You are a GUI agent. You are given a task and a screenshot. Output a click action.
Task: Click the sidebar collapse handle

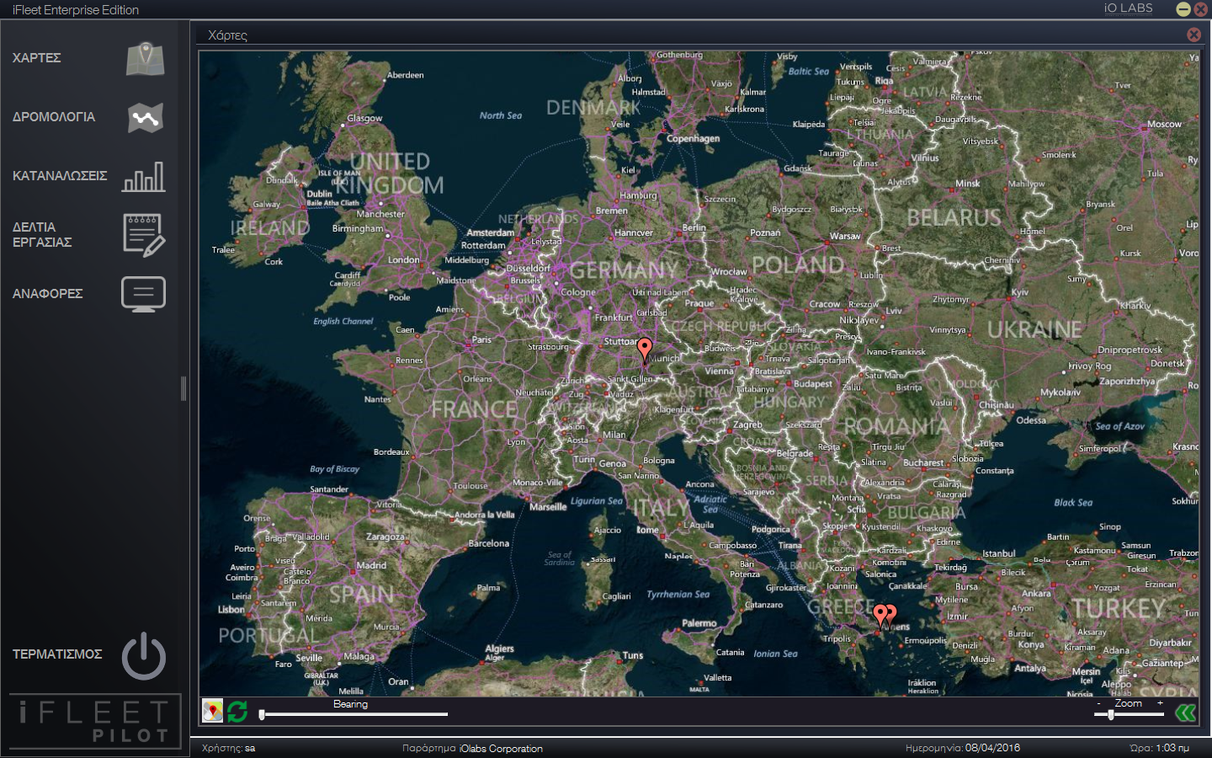tap(183, 388)
